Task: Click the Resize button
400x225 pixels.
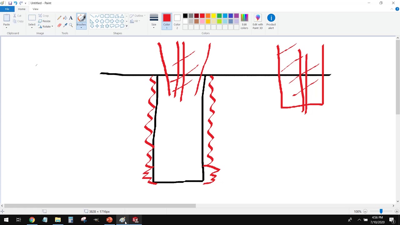Action: coord(44,21)
